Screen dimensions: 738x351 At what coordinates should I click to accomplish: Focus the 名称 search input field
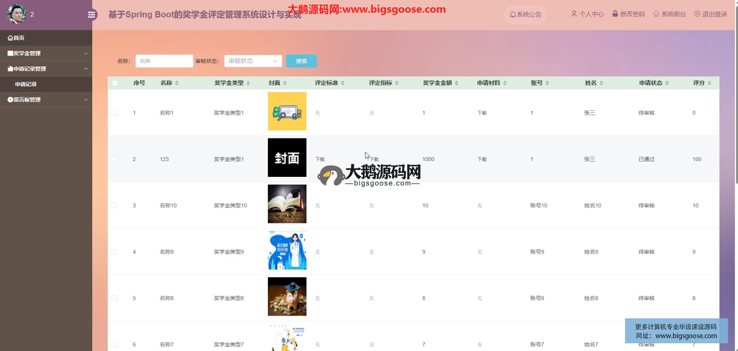164,61
